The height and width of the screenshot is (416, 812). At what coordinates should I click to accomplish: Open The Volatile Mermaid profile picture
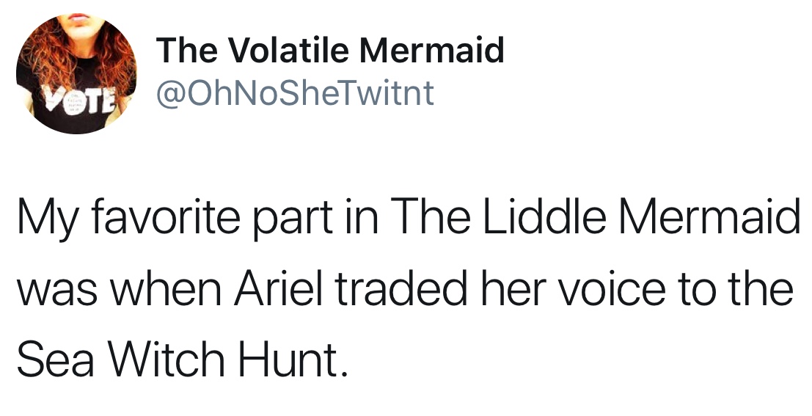[76, 73]
